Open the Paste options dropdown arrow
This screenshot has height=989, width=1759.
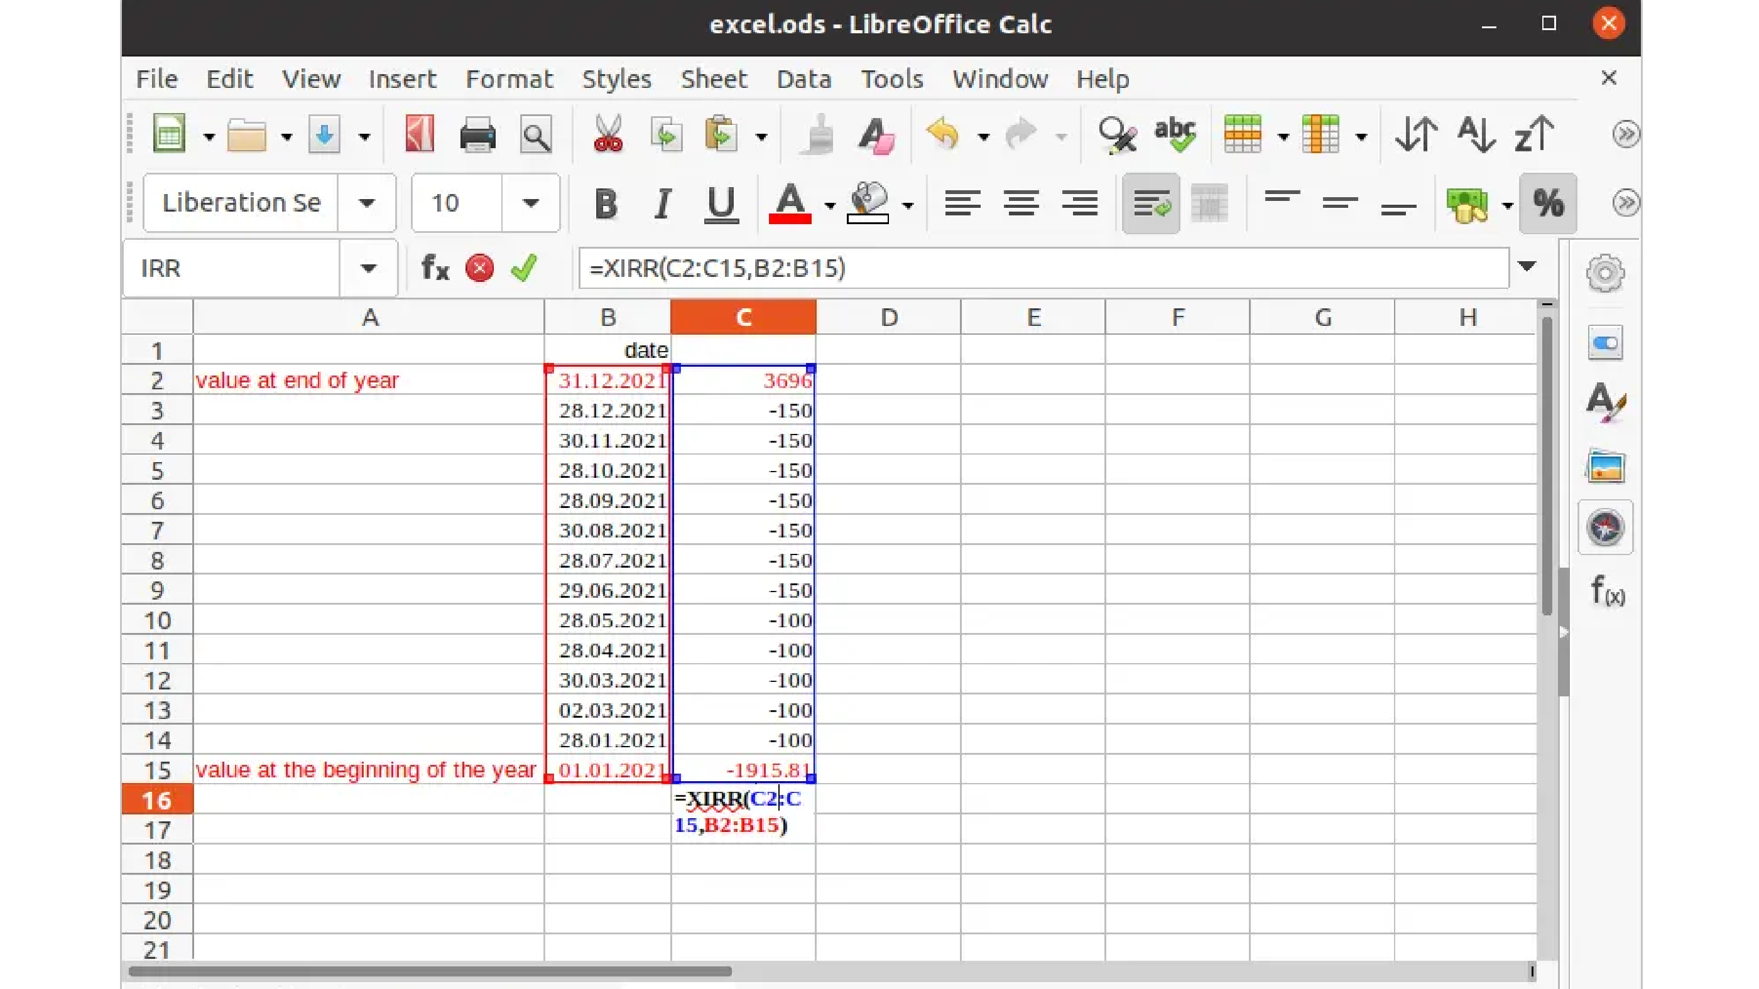[x=761, y=136]
